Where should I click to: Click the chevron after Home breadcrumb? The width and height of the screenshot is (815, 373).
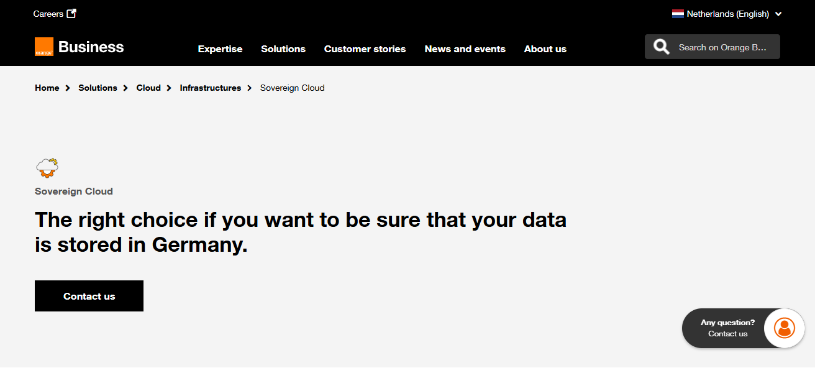(x=68, y=88)
